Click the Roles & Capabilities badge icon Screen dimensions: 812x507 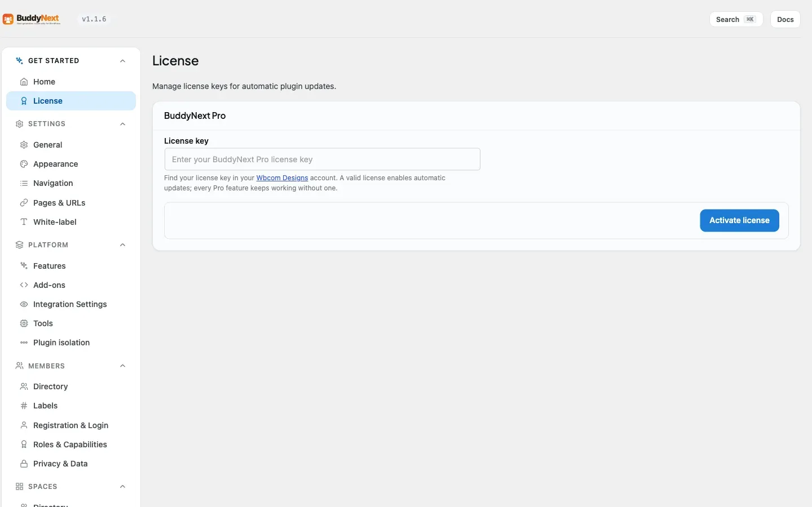[24, 444]
